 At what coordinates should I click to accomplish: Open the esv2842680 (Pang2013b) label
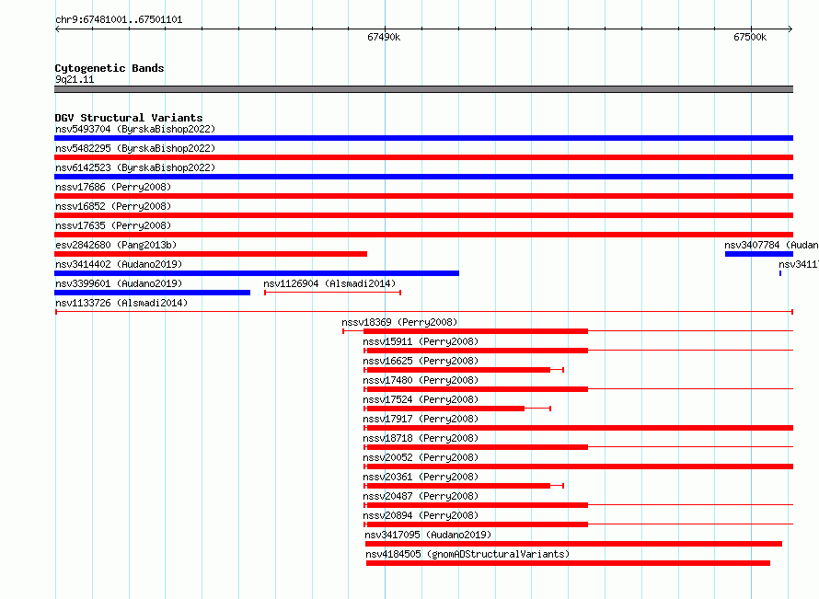coord(116,245)
